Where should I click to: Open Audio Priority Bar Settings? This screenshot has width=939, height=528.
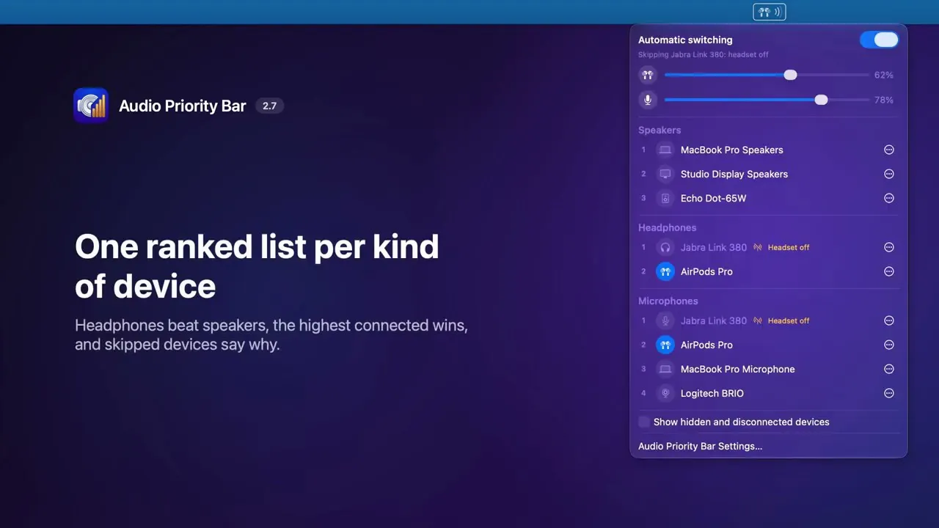click(700, 446)
